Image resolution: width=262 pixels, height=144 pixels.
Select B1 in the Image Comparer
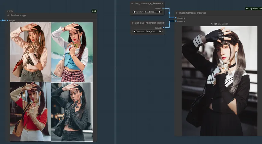[x=216, y=24]
